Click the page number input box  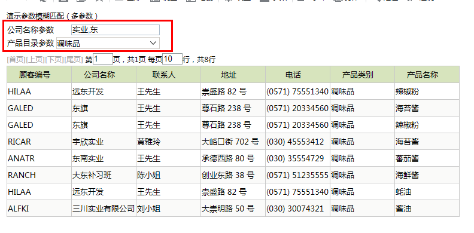coord(103,59)
